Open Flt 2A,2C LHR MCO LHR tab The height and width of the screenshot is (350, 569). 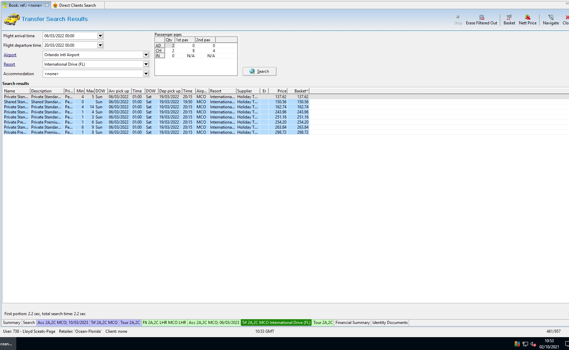pos(164,323)
